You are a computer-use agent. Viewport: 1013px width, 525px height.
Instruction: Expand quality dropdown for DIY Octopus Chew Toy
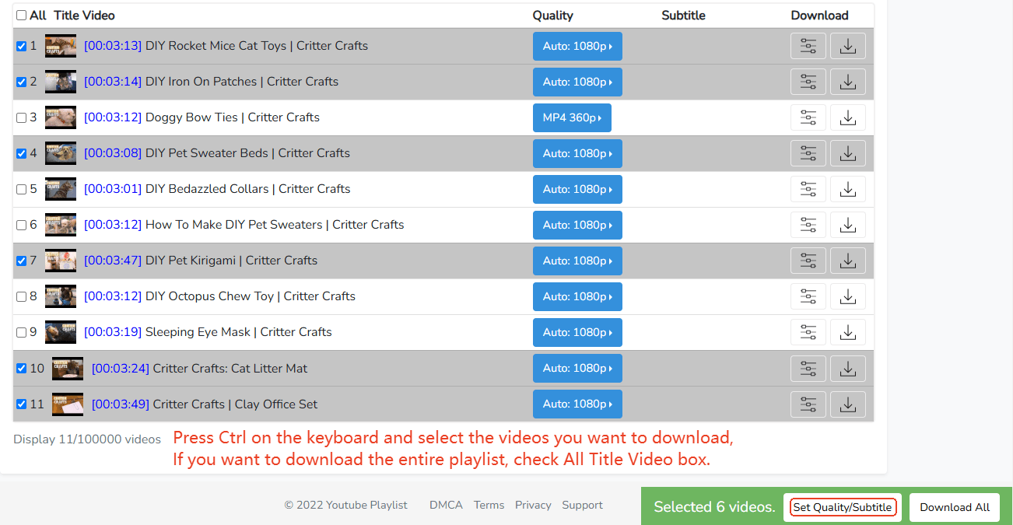(577, 296)
